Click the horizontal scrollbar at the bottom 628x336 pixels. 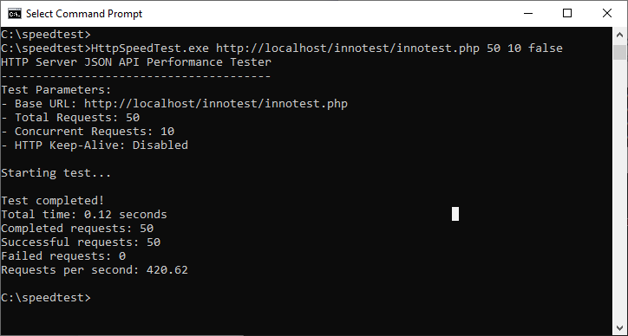coord(121,335)
